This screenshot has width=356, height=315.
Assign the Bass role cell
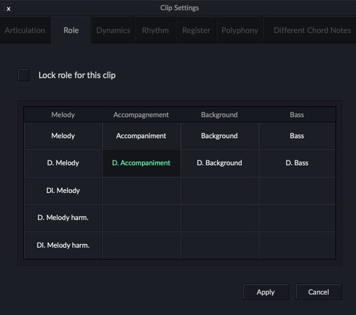(297, 136)
